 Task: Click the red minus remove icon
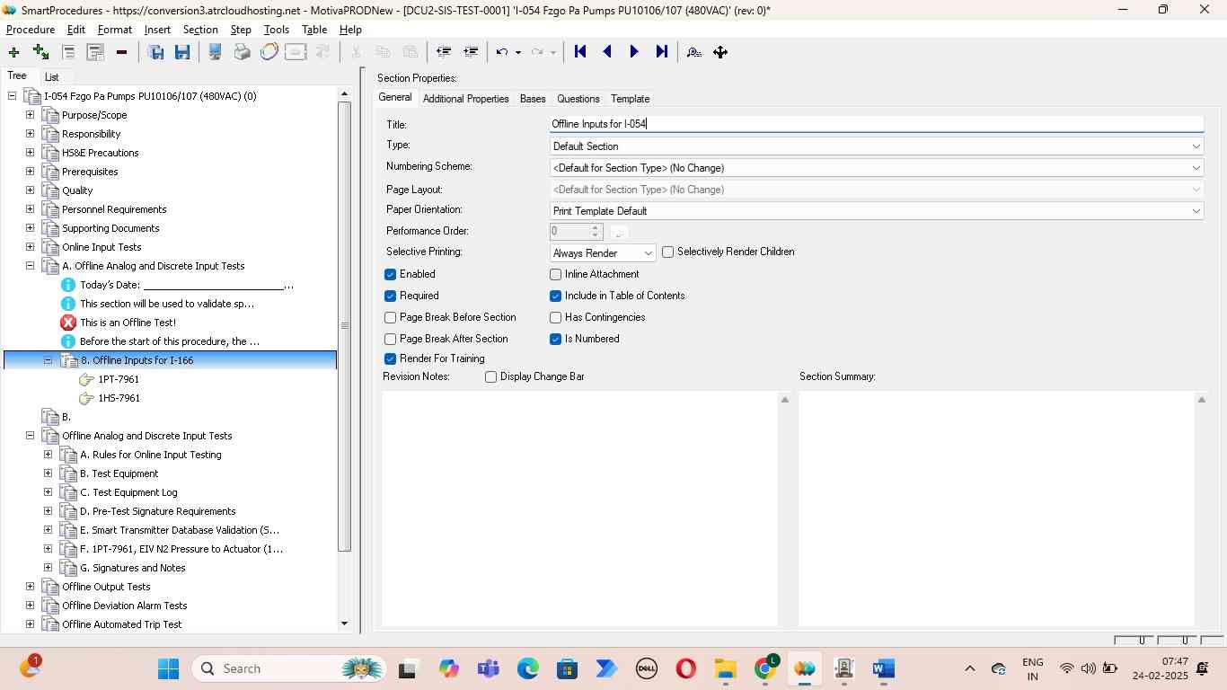click(x=121, y=52)
